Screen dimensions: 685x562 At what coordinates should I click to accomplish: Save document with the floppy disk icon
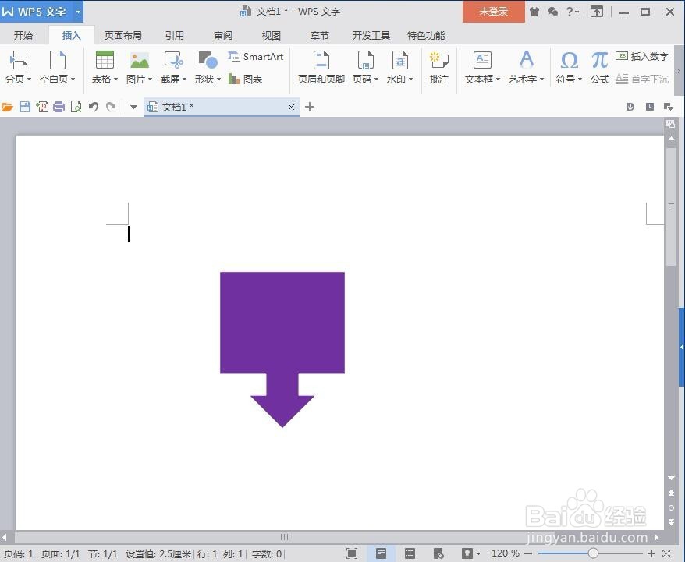[25, 107]
